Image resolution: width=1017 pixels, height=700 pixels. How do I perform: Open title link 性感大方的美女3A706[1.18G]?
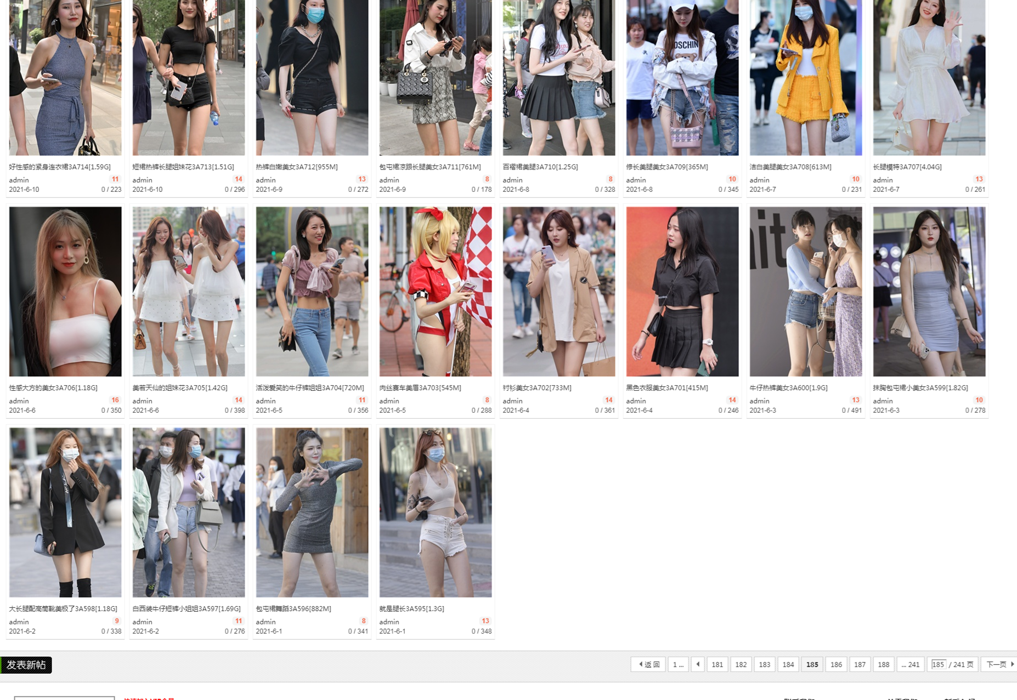pyautogui.click(x=53, y=388)
